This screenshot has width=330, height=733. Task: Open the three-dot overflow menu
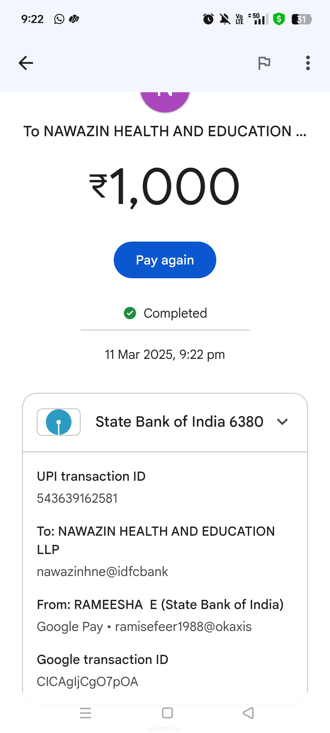click(308, 63)
